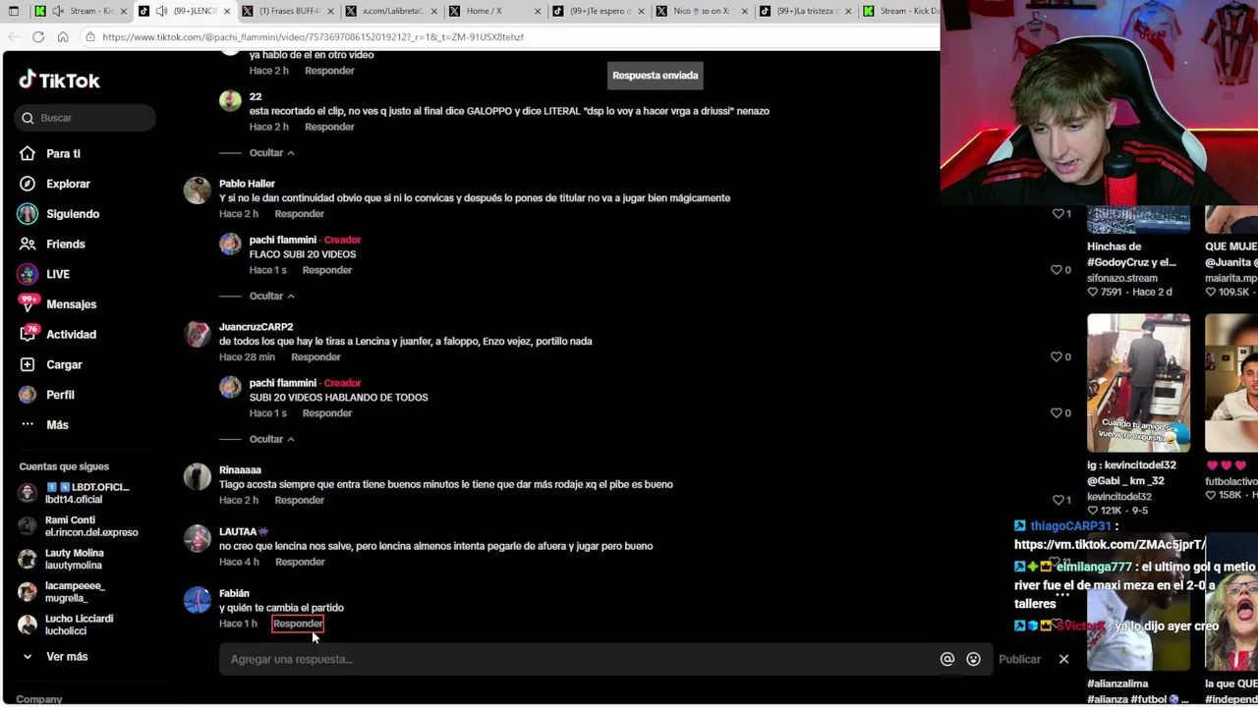Click the Explorar compass icon

click(x=28, y=184)
